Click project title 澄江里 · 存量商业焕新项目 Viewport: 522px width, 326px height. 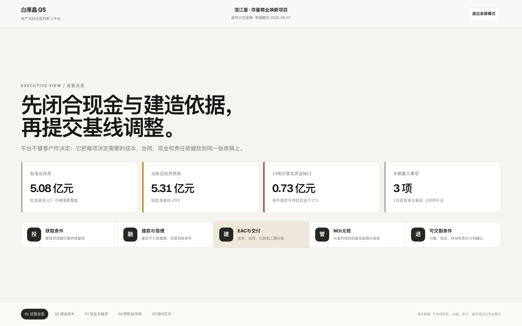[x=261, y=10]
